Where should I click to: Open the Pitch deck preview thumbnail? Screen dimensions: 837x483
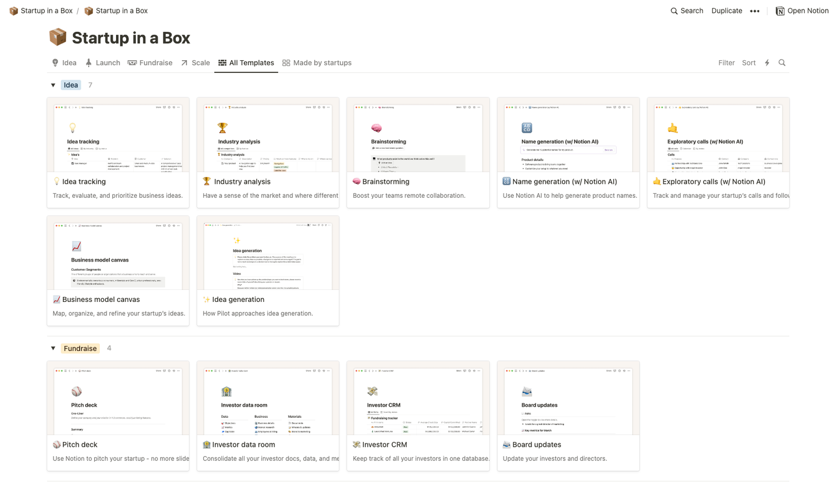tap(118, 398)
